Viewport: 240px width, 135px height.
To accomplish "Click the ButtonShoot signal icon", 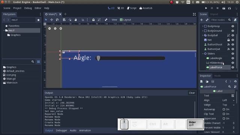I will (x=228, y=45).
